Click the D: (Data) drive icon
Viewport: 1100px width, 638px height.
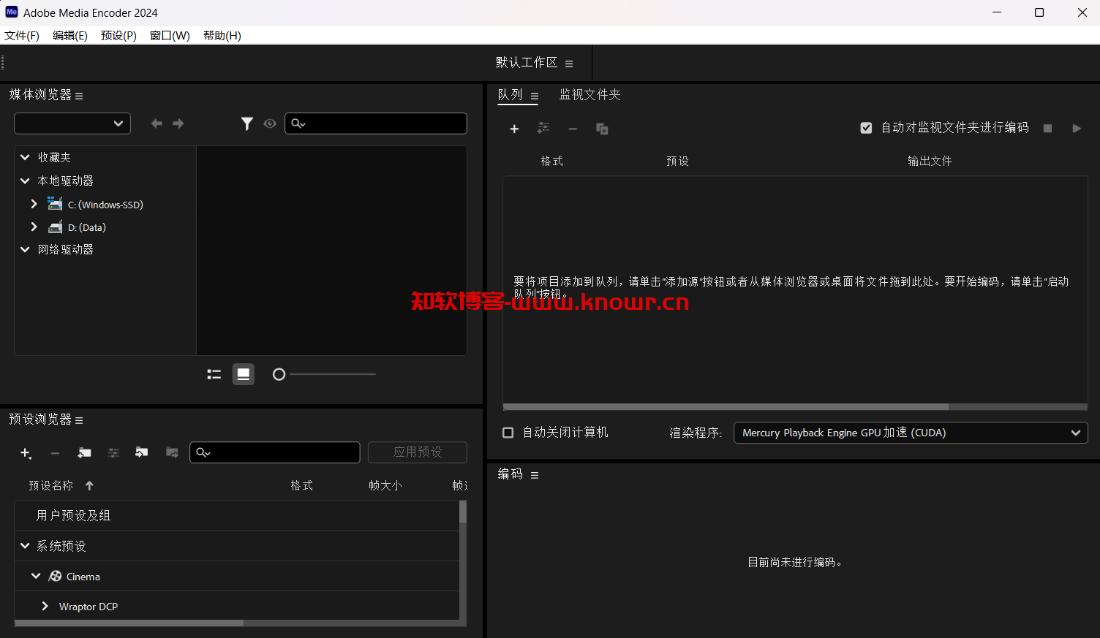tap(55, 227)
